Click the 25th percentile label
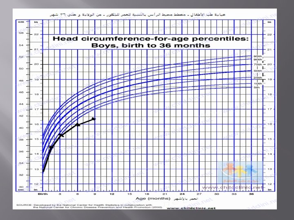This screenshot has height=220, width=294. point(258,78)
